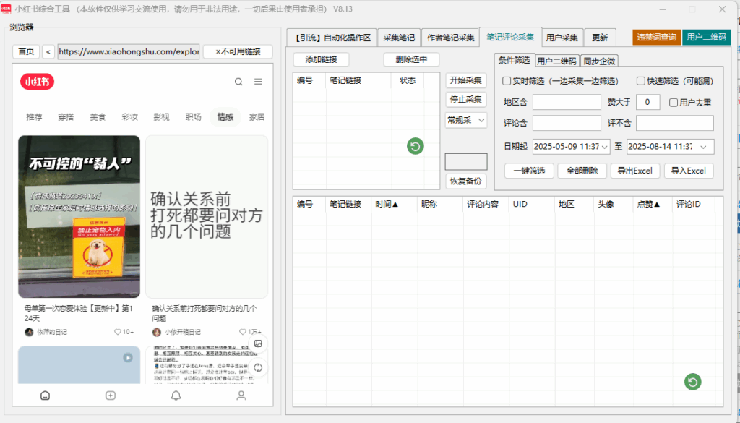740x423 pixels.
Task: Toggle 用户去重 checkbox
Action: coord(674,103)
